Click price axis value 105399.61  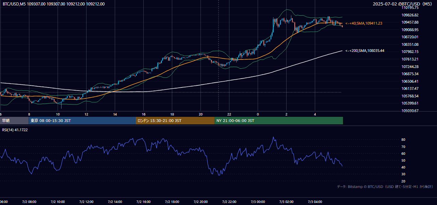coord(410,103)
